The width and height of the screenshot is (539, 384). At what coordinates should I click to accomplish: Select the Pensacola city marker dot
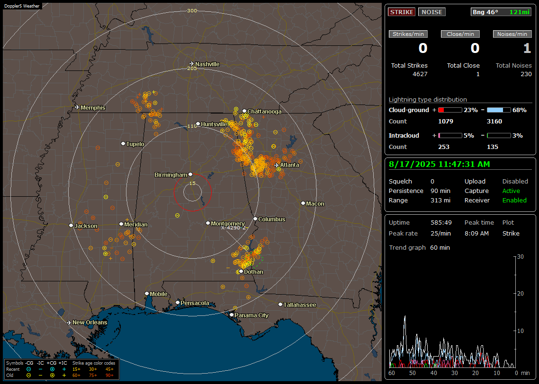pyautogui.click(x=178, y=303)
